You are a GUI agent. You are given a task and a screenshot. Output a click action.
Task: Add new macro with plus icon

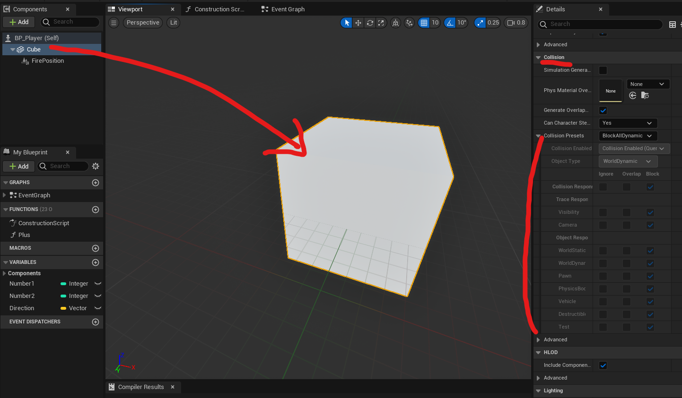(96, 248)
